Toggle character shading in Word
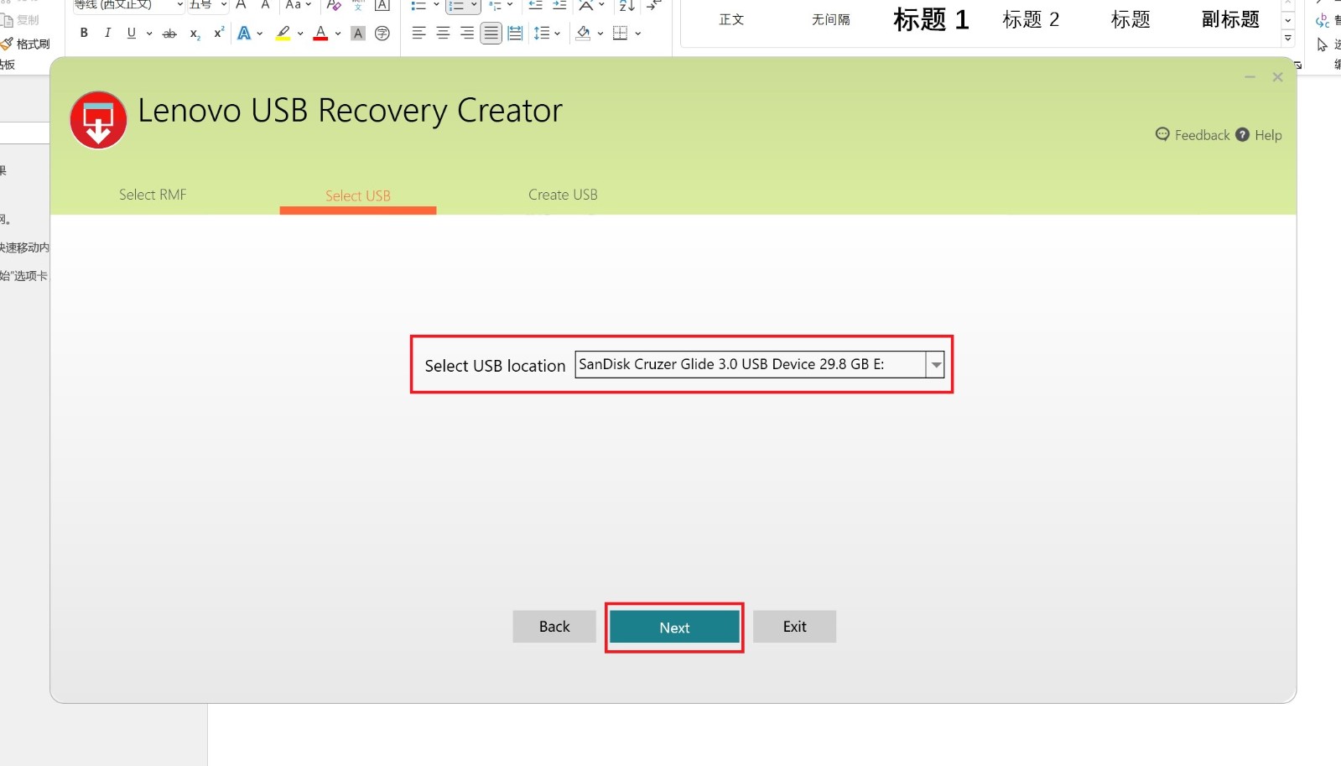Image resolution: width=1341 pixels, height=766 pixels. coord(358,34)
